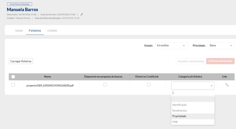Open the Prioridade dropdown set to Baixa
The width and height of the screenshot is (236, 129).
[x=221, y=45]
